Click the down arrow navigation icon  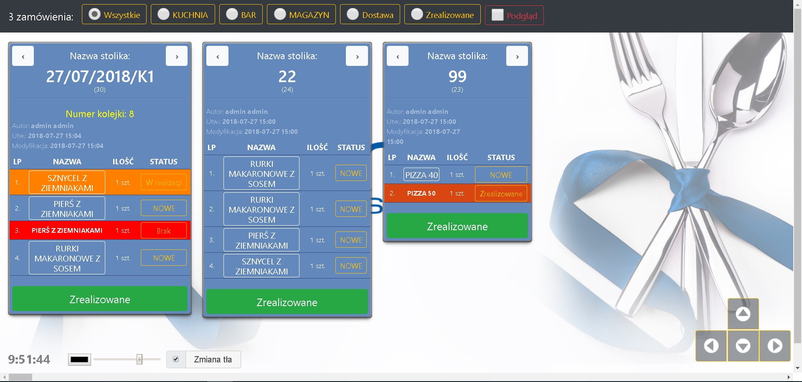743,346
